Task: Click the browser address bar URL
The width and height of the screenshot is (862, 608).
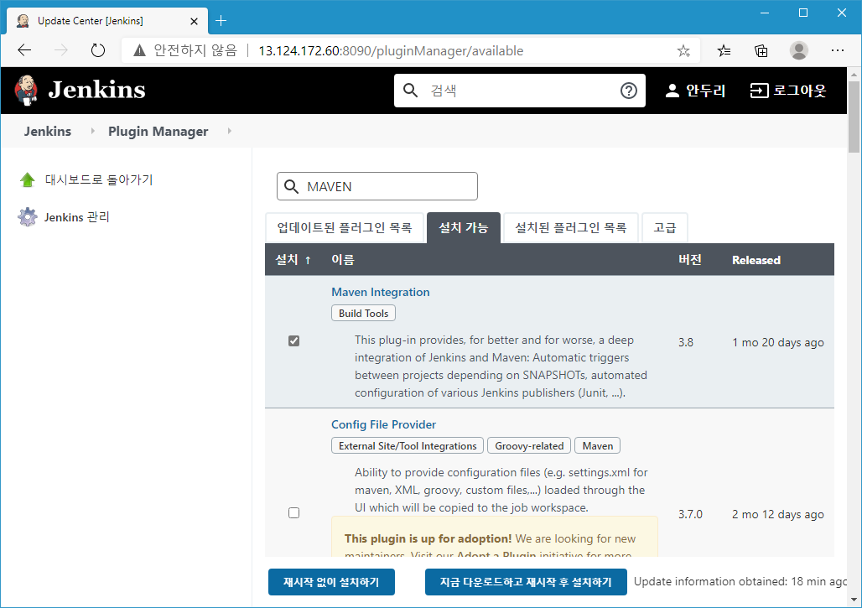Action: pyautogui.click(x=391, y=51)
